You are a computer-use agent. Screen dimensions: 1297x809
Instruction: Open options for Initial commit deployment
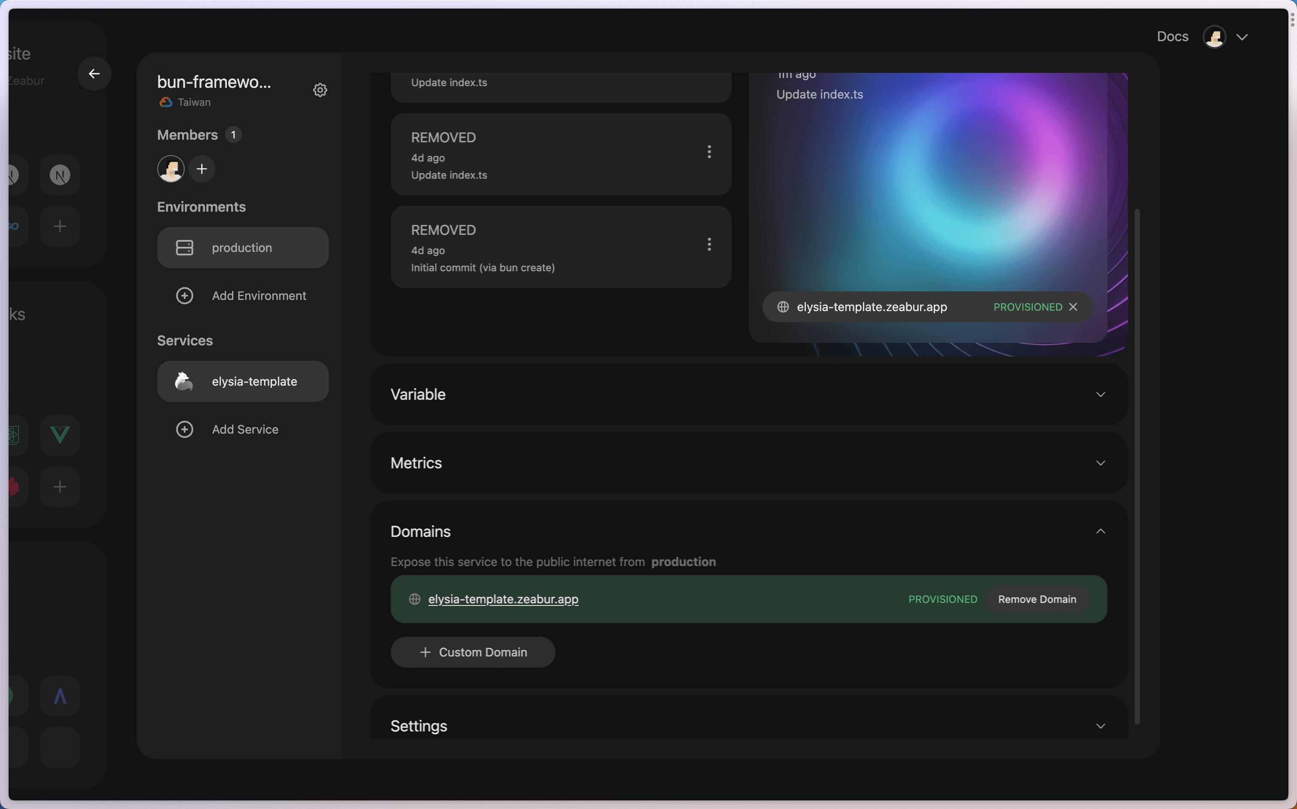(x=709, y=245)
